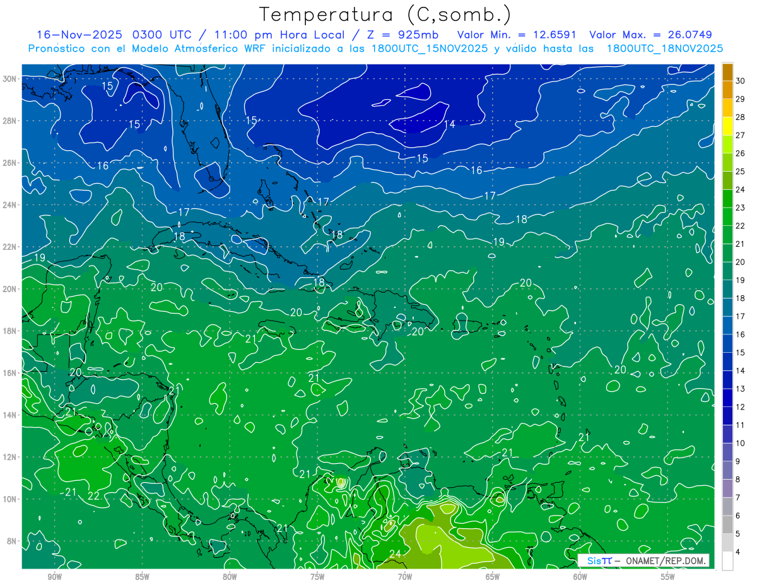Click the 'Temperatura (C,somb.)' chart title
Image resolution: width=757 pixels, height=585 pixels.
(x=385, y=15)
